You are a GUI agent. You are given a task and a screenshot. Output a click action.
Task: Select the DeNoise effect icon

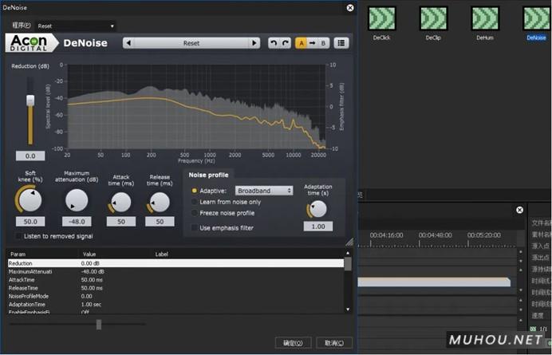click(x=537, y=18)
